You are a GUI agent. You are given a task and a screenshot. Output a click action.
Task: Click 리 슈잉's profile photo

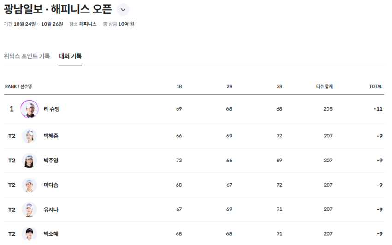(x=30, y=109)
